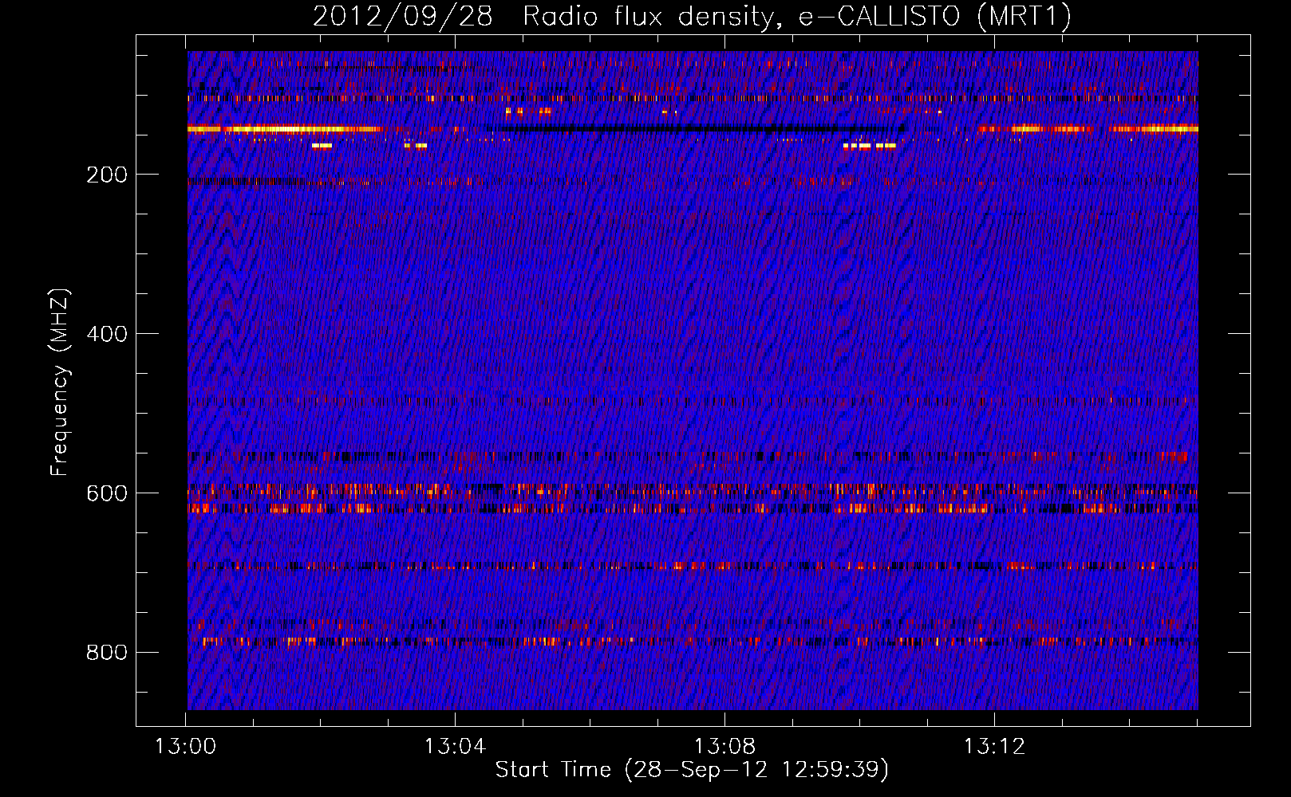
Task: Click the 600 frequency tick label
Action: tap(107, 494)
